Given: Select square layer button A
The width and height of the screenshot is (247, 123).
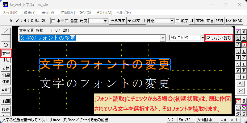Looking at the screenshot, I should point(244,45).
